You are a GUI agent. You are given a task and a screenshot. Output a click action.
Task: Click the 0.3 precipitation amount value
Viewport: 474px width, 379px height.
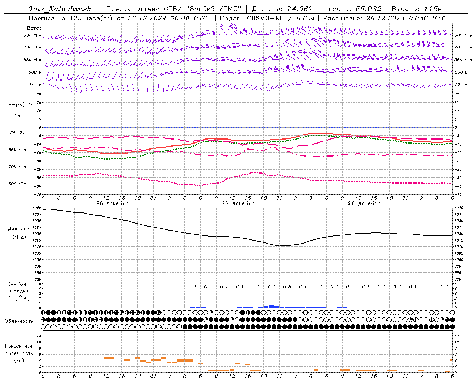(x=287, y=286)
